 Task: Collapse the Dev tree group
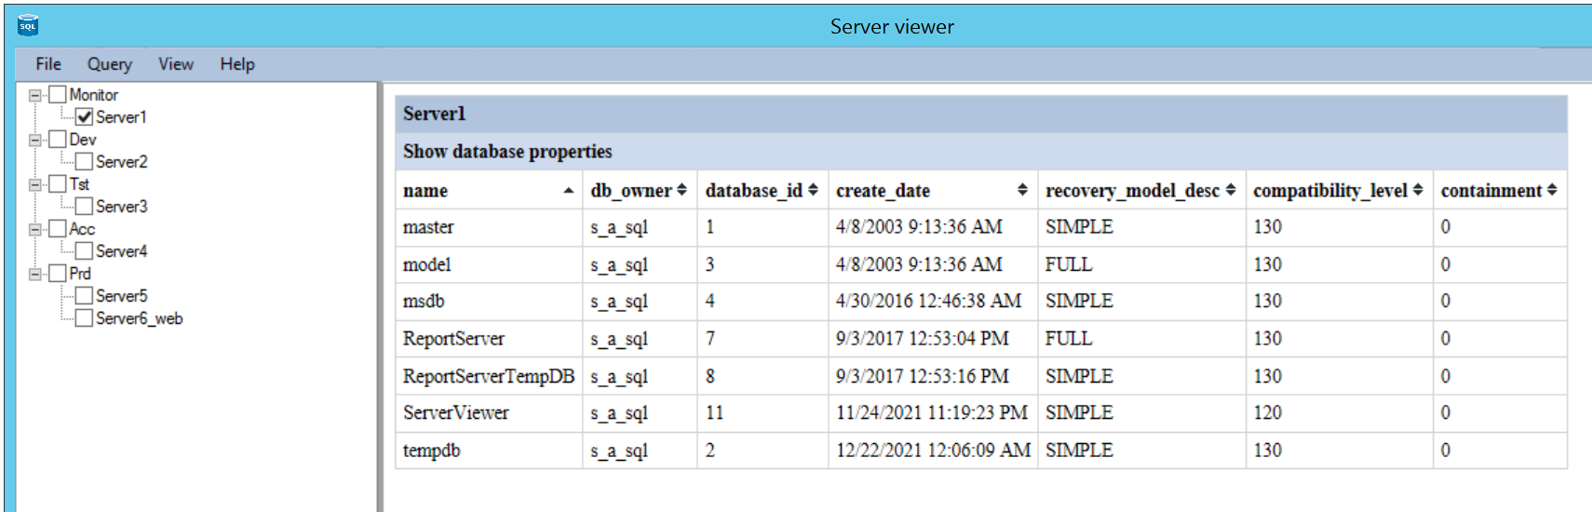point(35,140)
